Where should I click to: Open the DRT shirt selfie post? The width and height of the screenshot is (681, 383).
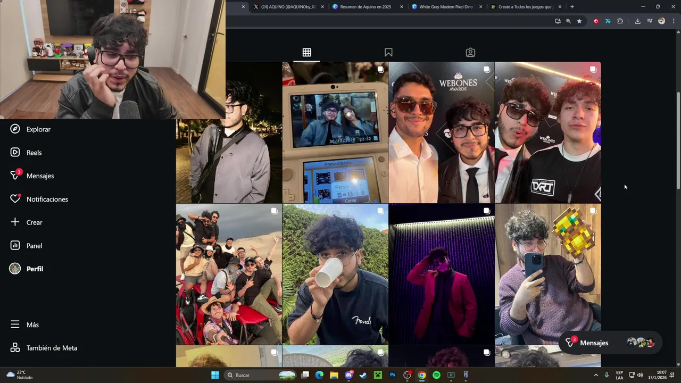548,132
